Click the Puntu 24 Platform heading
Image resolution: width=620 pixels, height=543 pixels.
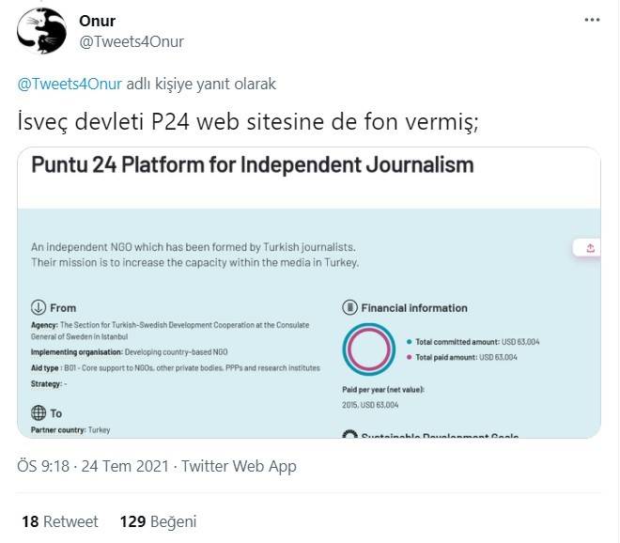253,165
